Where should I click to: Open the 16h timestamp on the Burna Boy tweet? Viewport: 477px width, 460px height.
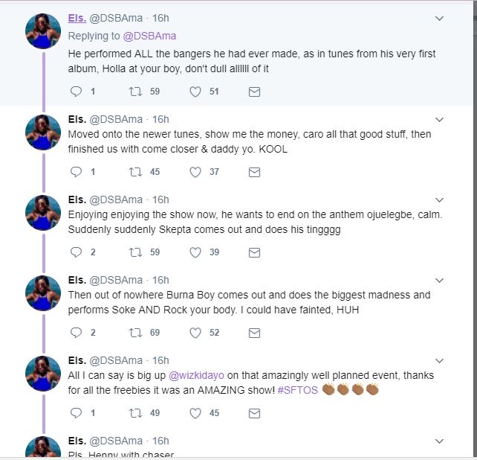(x=160, y=280)
